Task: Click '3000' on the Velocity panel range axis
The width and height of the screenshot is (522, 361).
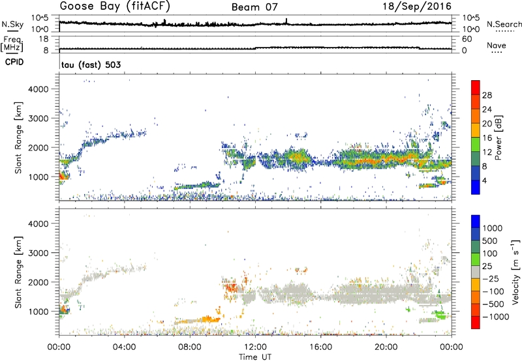Action: click(x=38, y=253)
